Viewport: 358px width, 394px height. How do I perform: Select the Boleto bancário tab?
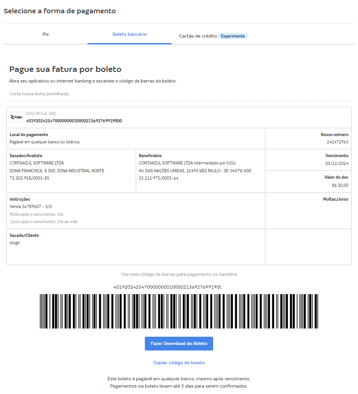(129, 34)
